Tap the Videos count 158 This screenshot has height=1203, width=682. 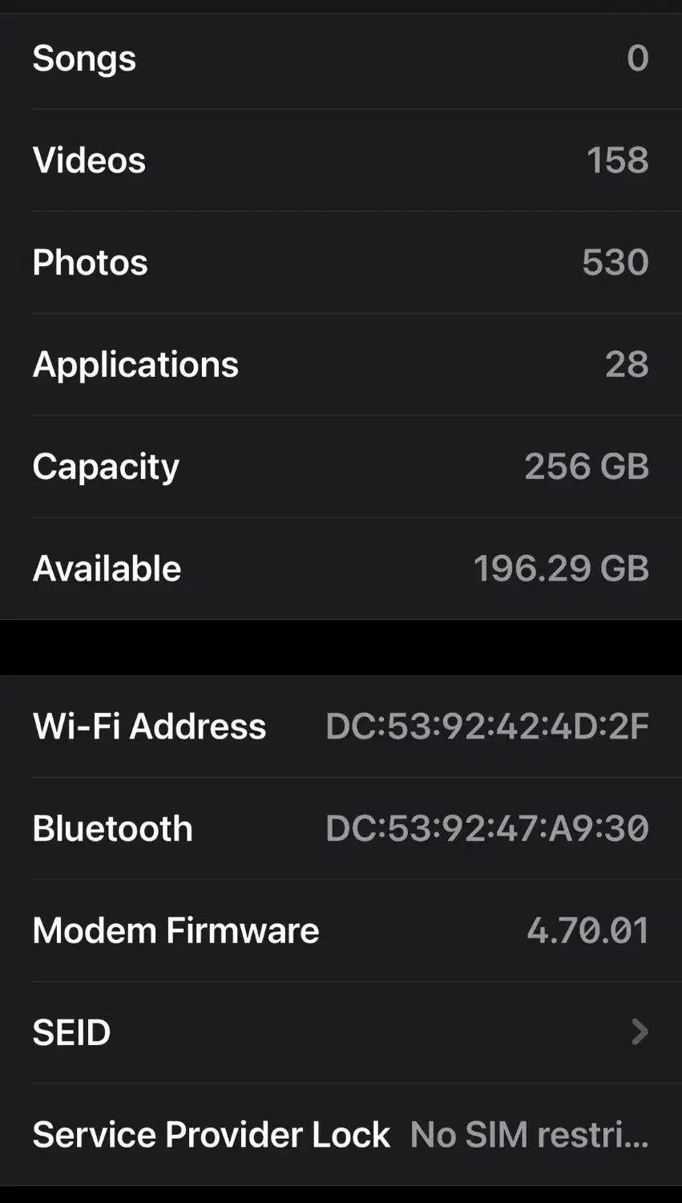tap(616, 160)
